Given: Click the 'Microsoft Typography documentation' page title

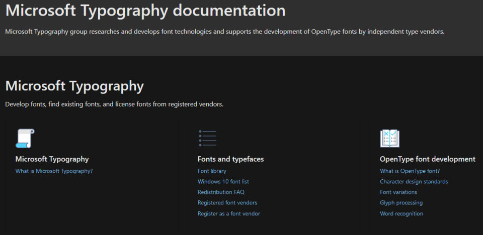Looking at the screenshot, I should pyautogui.click(x=145, y=10).
